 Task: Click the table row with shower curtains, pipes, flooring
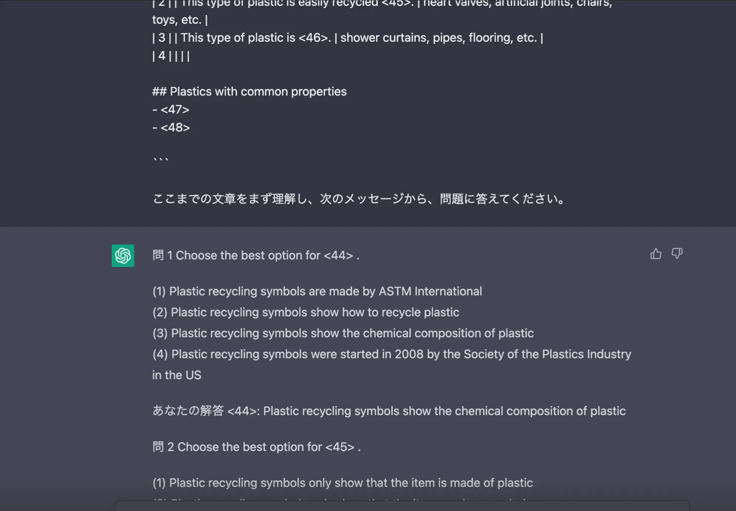coord(348,38)
